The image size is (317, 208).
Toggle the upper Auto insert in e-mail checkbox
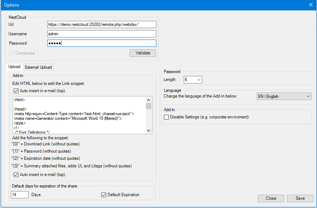16,91
